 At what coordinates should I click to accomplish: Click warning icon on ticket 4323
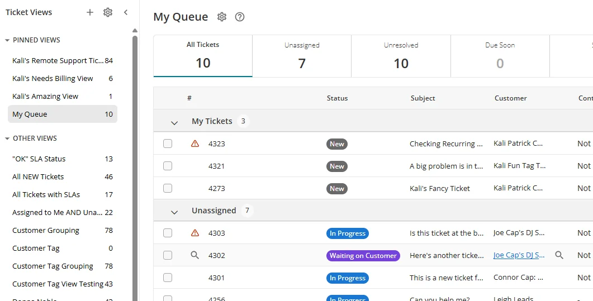[x=194, y=144]
